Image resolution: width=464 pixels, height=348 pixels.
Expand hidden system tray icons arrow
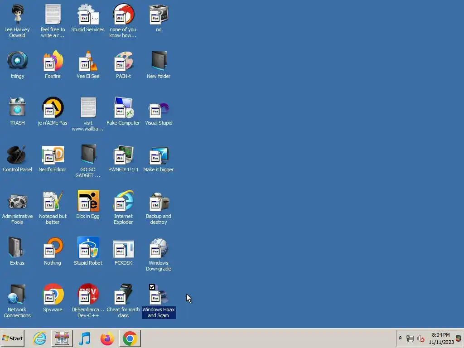(400, 338)
